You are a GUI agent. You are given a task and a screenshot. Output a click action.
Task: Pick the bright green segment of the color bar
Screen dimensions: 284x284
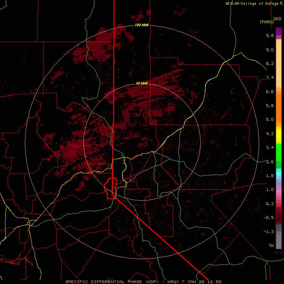pos(279,152)
